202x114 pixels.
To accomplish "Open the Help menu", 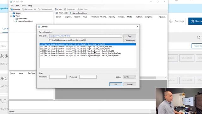I will 30,6.
